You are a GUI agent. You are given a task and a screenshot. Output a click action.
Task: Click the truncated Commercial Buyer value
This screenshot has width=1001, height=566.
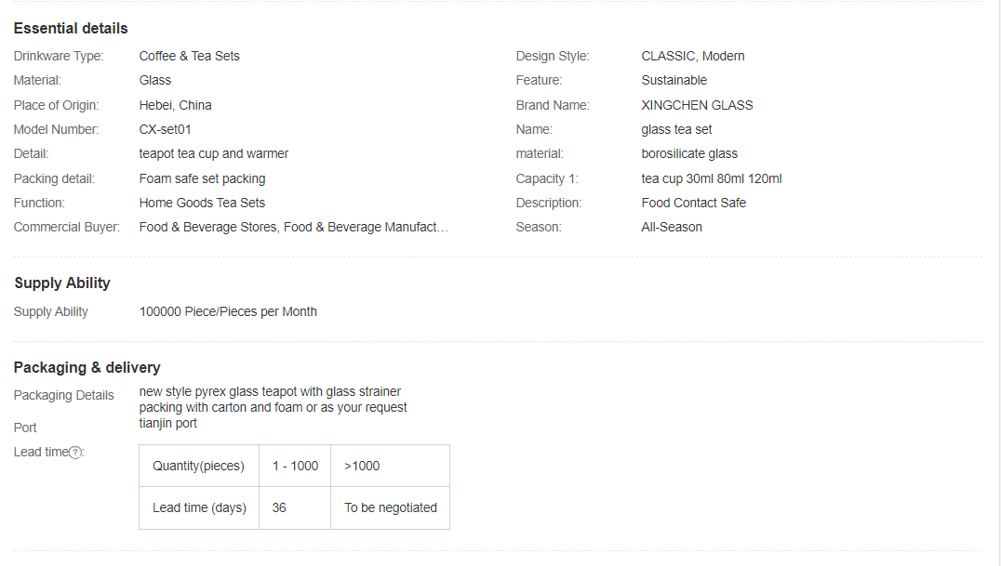(293, 227)
